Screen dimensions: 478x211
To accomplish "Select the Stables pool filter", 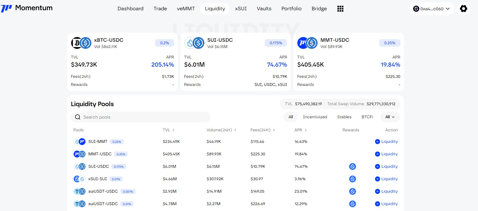I will pos(344,117).
